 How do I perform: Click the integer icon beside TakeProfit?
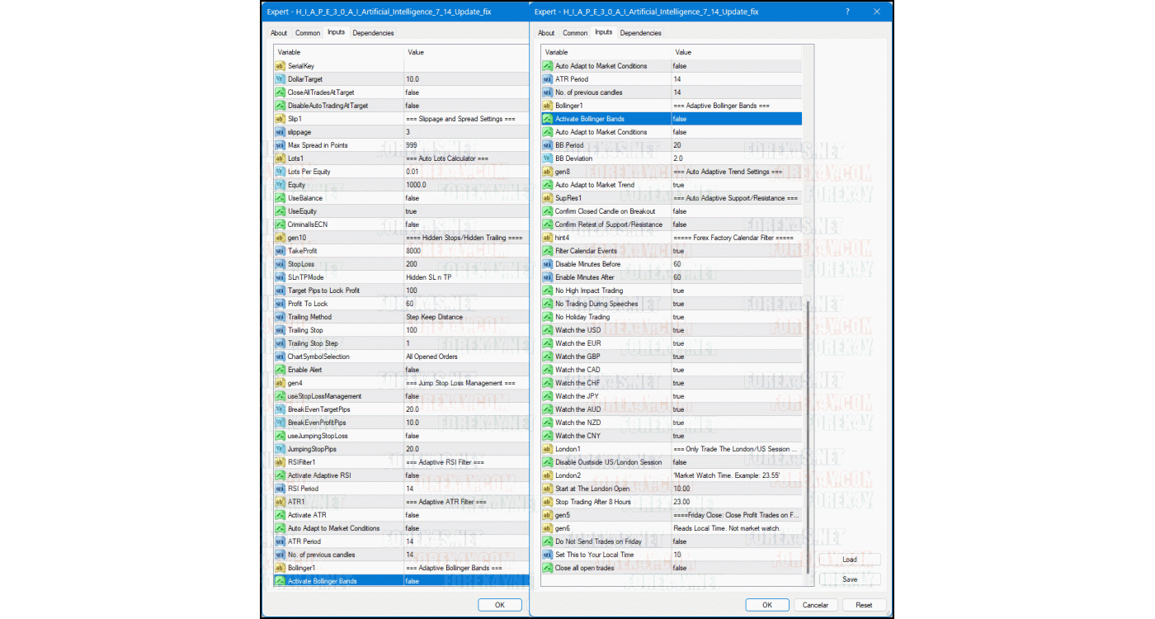tap(280, 251)
